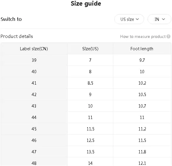Click the chevron next to US size
Image resolution: width=172 pixels, height=166 pixels.
[137, 19]
